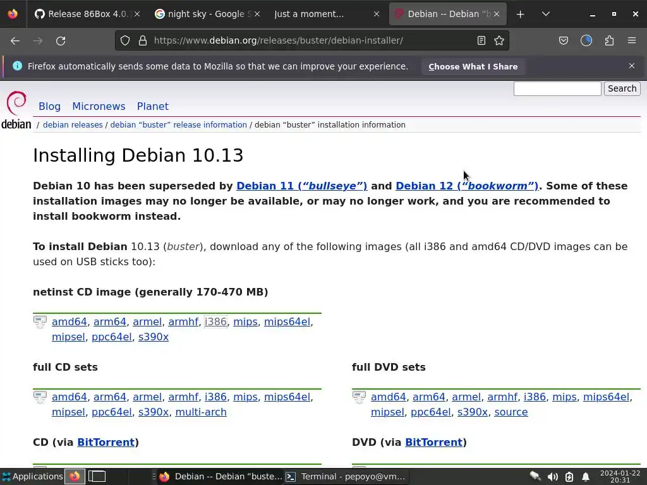The image size is (647, 485).
Task: Switch to Debian Firefox window in taskbar
Action: (x=221, y=476)
